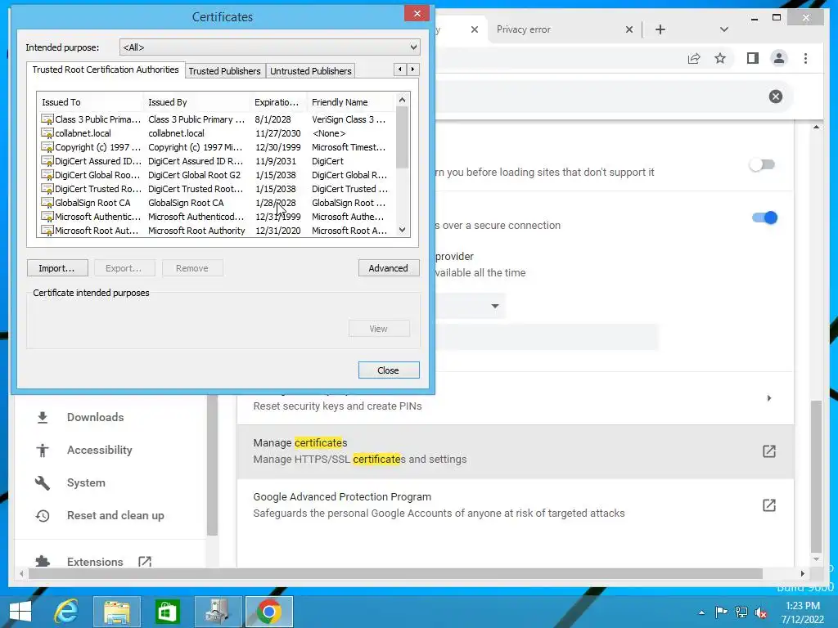Click the Advanced button
The image size is (838, 628).
389,268
